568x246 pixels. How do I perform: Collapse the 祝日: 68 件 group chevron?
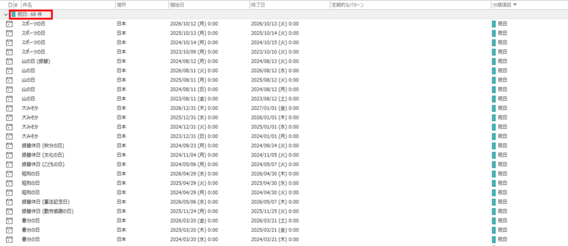click(5, 14)
